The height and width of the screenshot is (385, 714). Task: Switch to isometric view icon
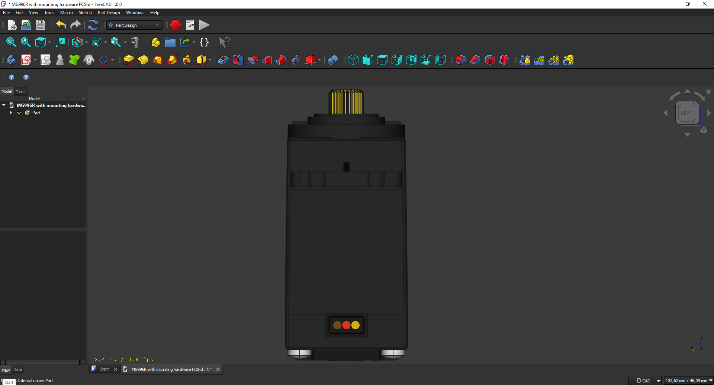point(353,60)
